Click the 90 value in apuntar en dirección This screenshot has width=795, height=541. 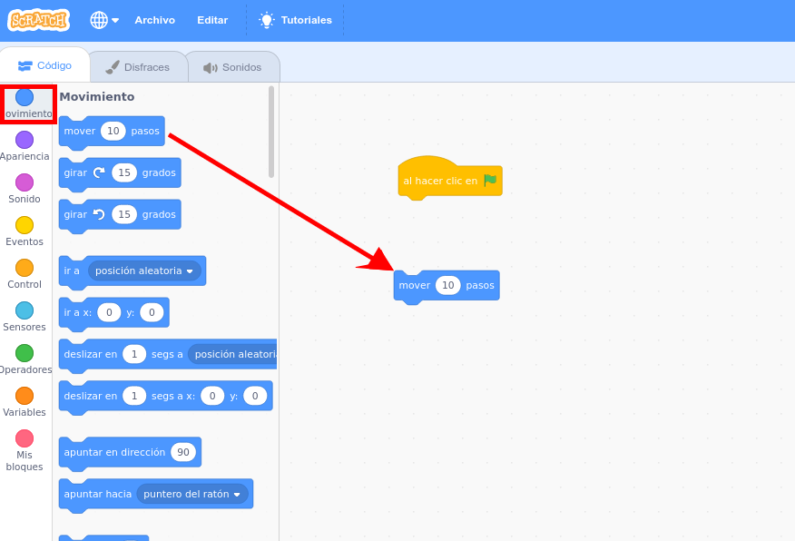click(x=183, y=452)
